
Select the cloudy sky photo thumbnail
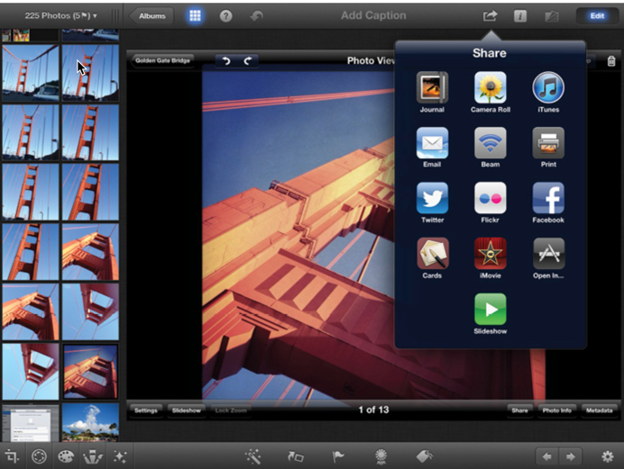[x=90, y=420]
